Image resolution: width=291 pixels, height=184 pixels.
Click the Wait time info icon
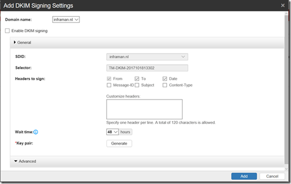coord(36,132)
